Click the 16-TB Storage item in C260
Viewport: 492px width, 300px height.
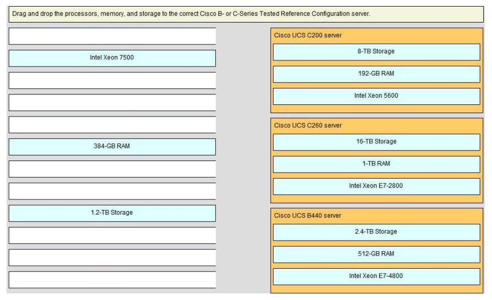(376, 142)
